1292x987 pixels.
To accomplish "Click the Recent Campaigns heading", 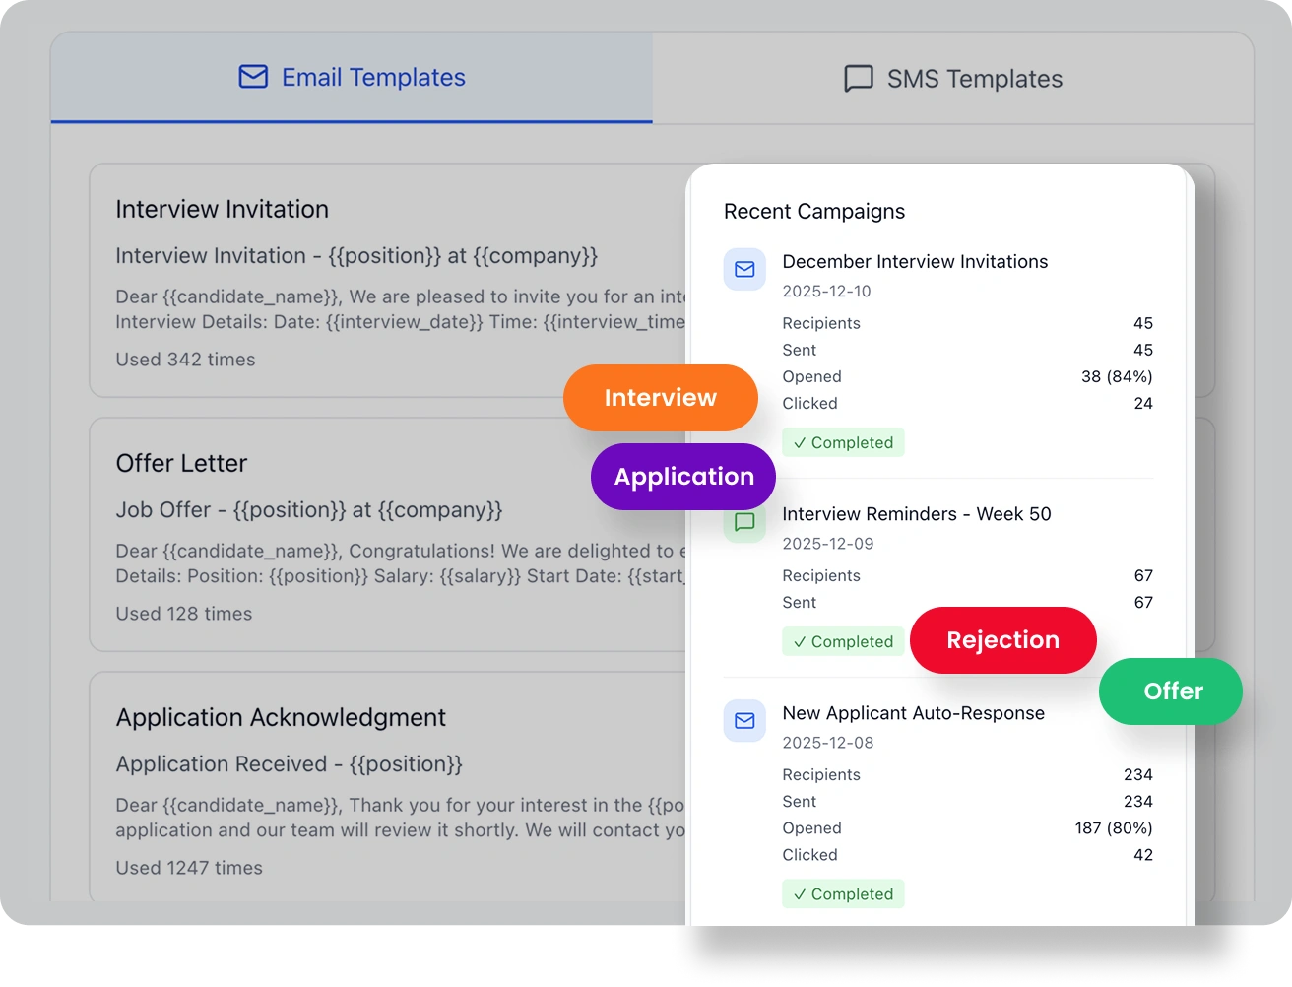I will [x=813, y=212].
